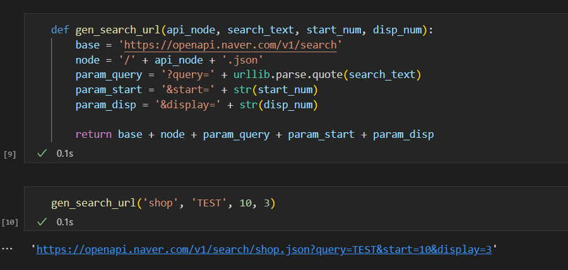
Task: Click param_start in the return statement
Action: click(x=321, y=135)
